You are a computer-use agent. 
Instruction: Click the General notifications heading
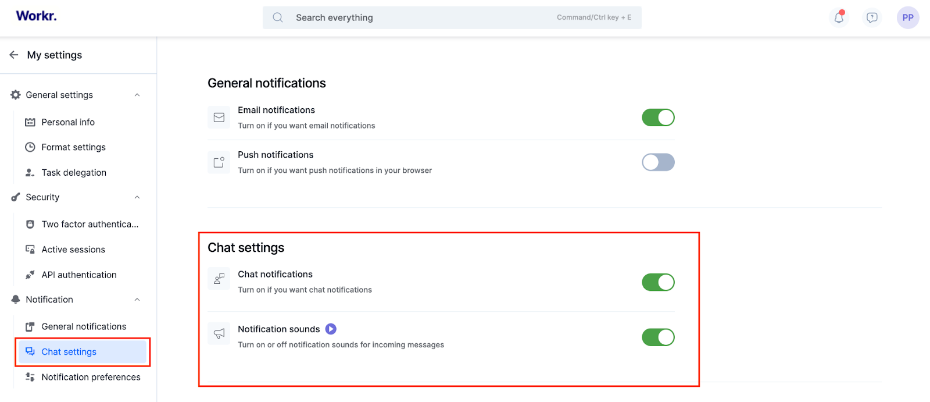267,83
